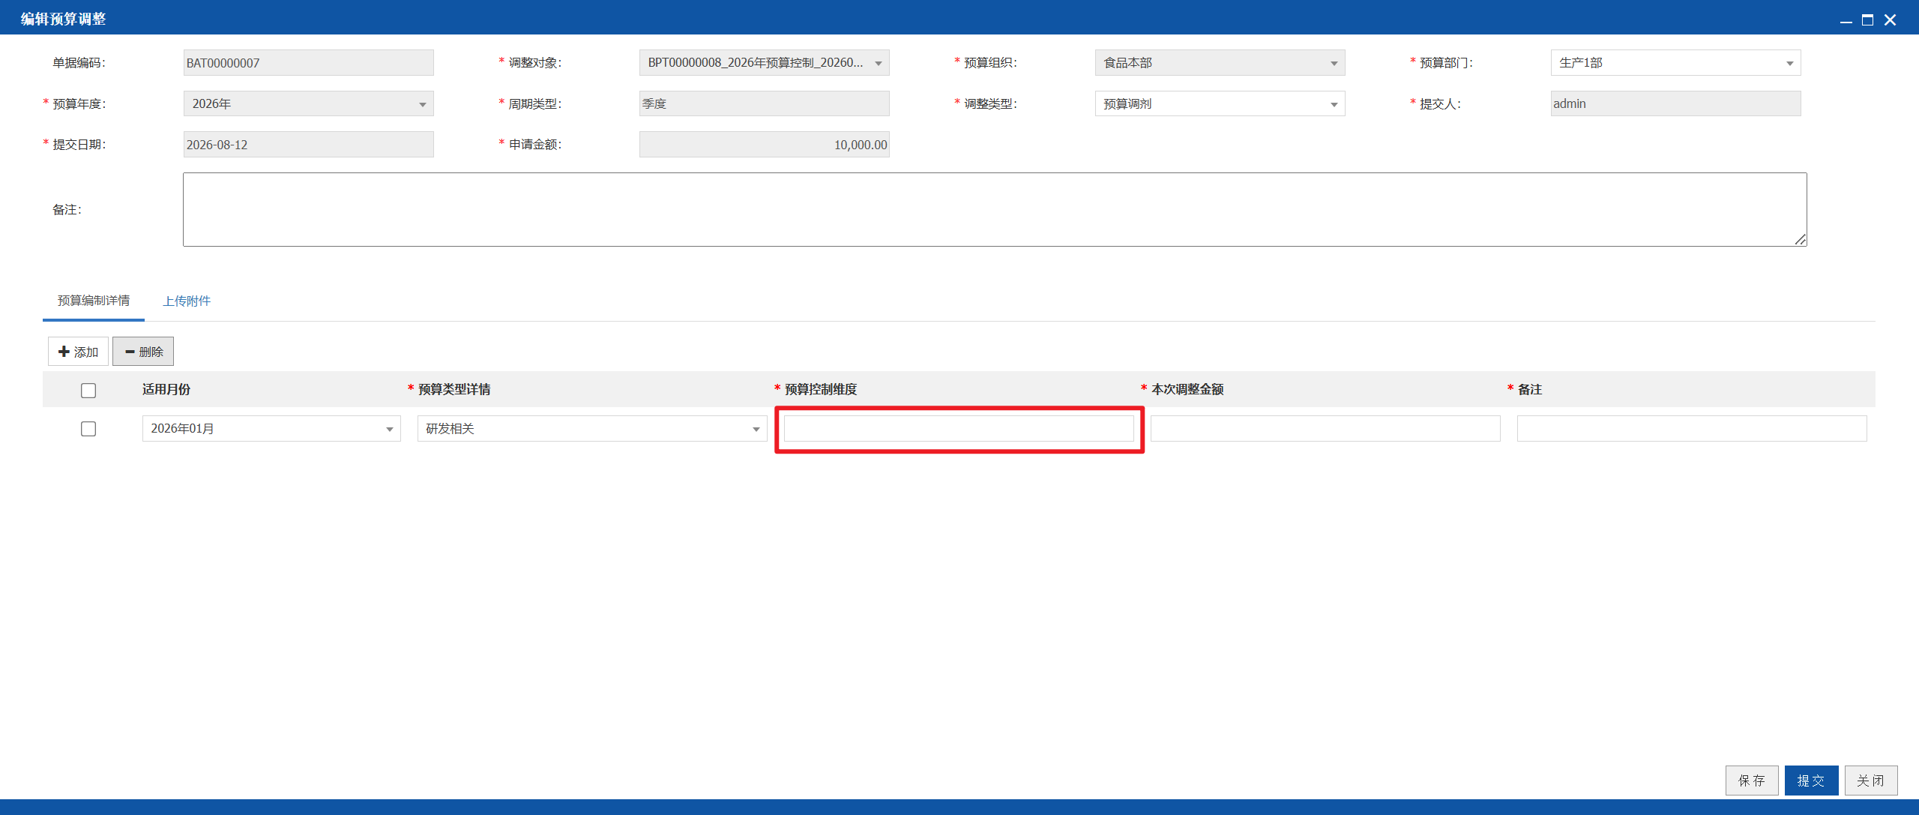Click the 备注 textarea resize handle

pyautogui.click(x=1801, y=240)
